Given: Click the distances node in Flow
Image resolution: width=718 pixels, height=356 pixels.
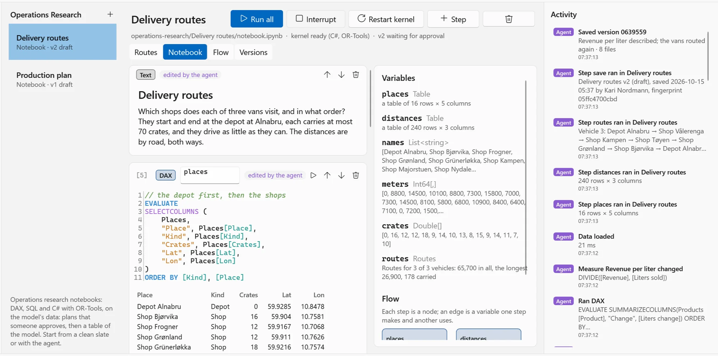Looking at the screenshot, I should coord(489,335).
